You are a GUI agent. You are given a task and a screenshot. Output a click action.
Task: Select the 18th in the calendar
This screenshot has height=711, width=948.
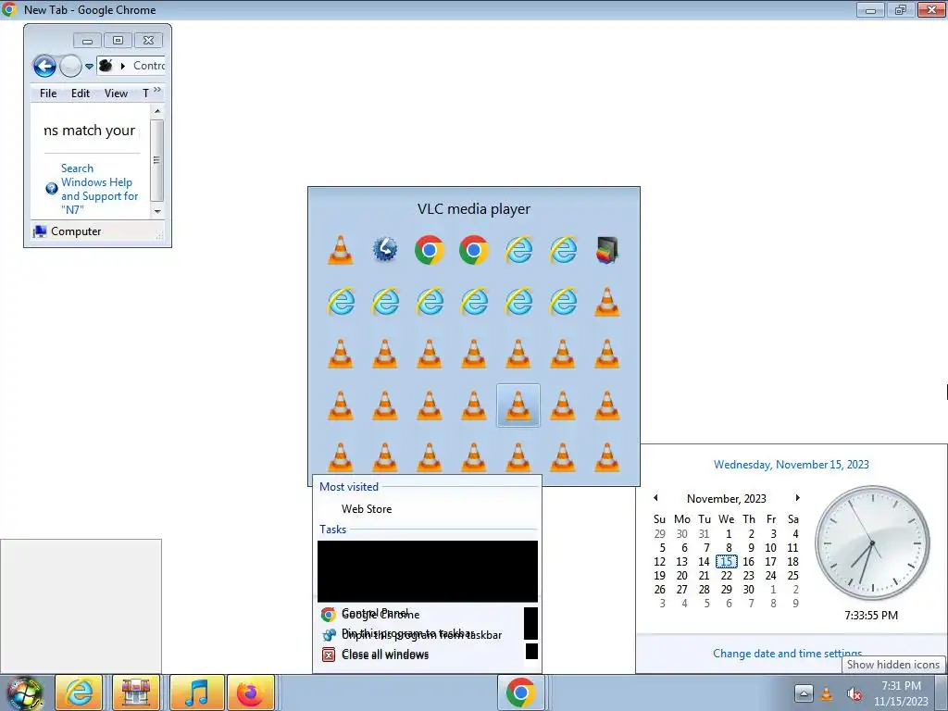tap(792, 562)
